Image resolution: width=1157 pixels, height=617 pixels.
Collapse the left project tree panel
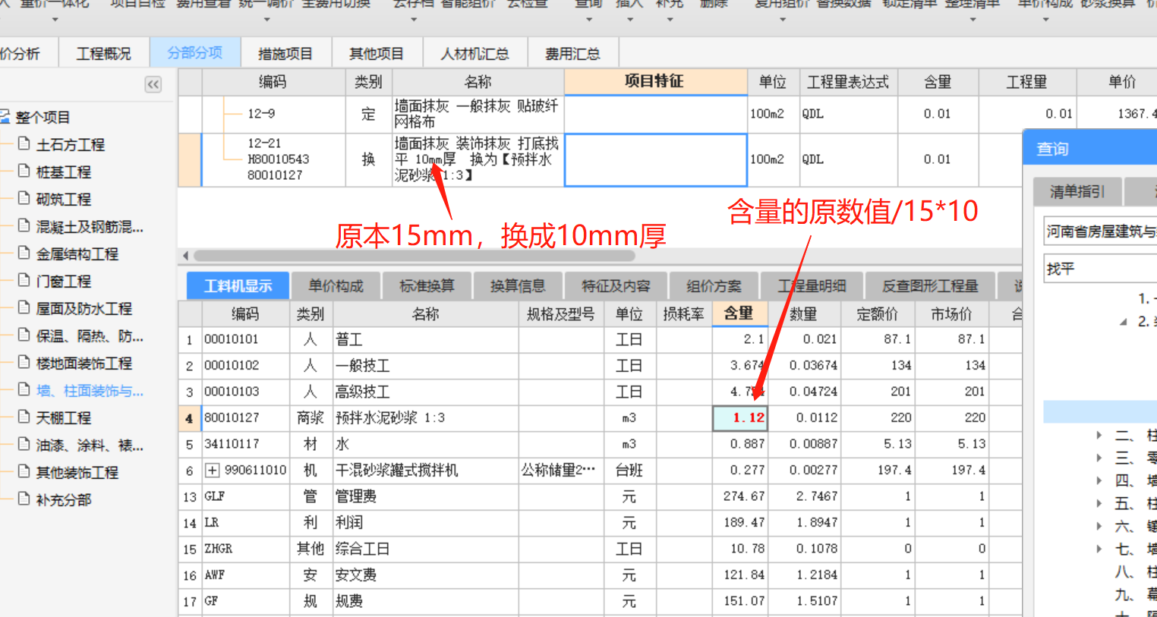click(153, 84)
